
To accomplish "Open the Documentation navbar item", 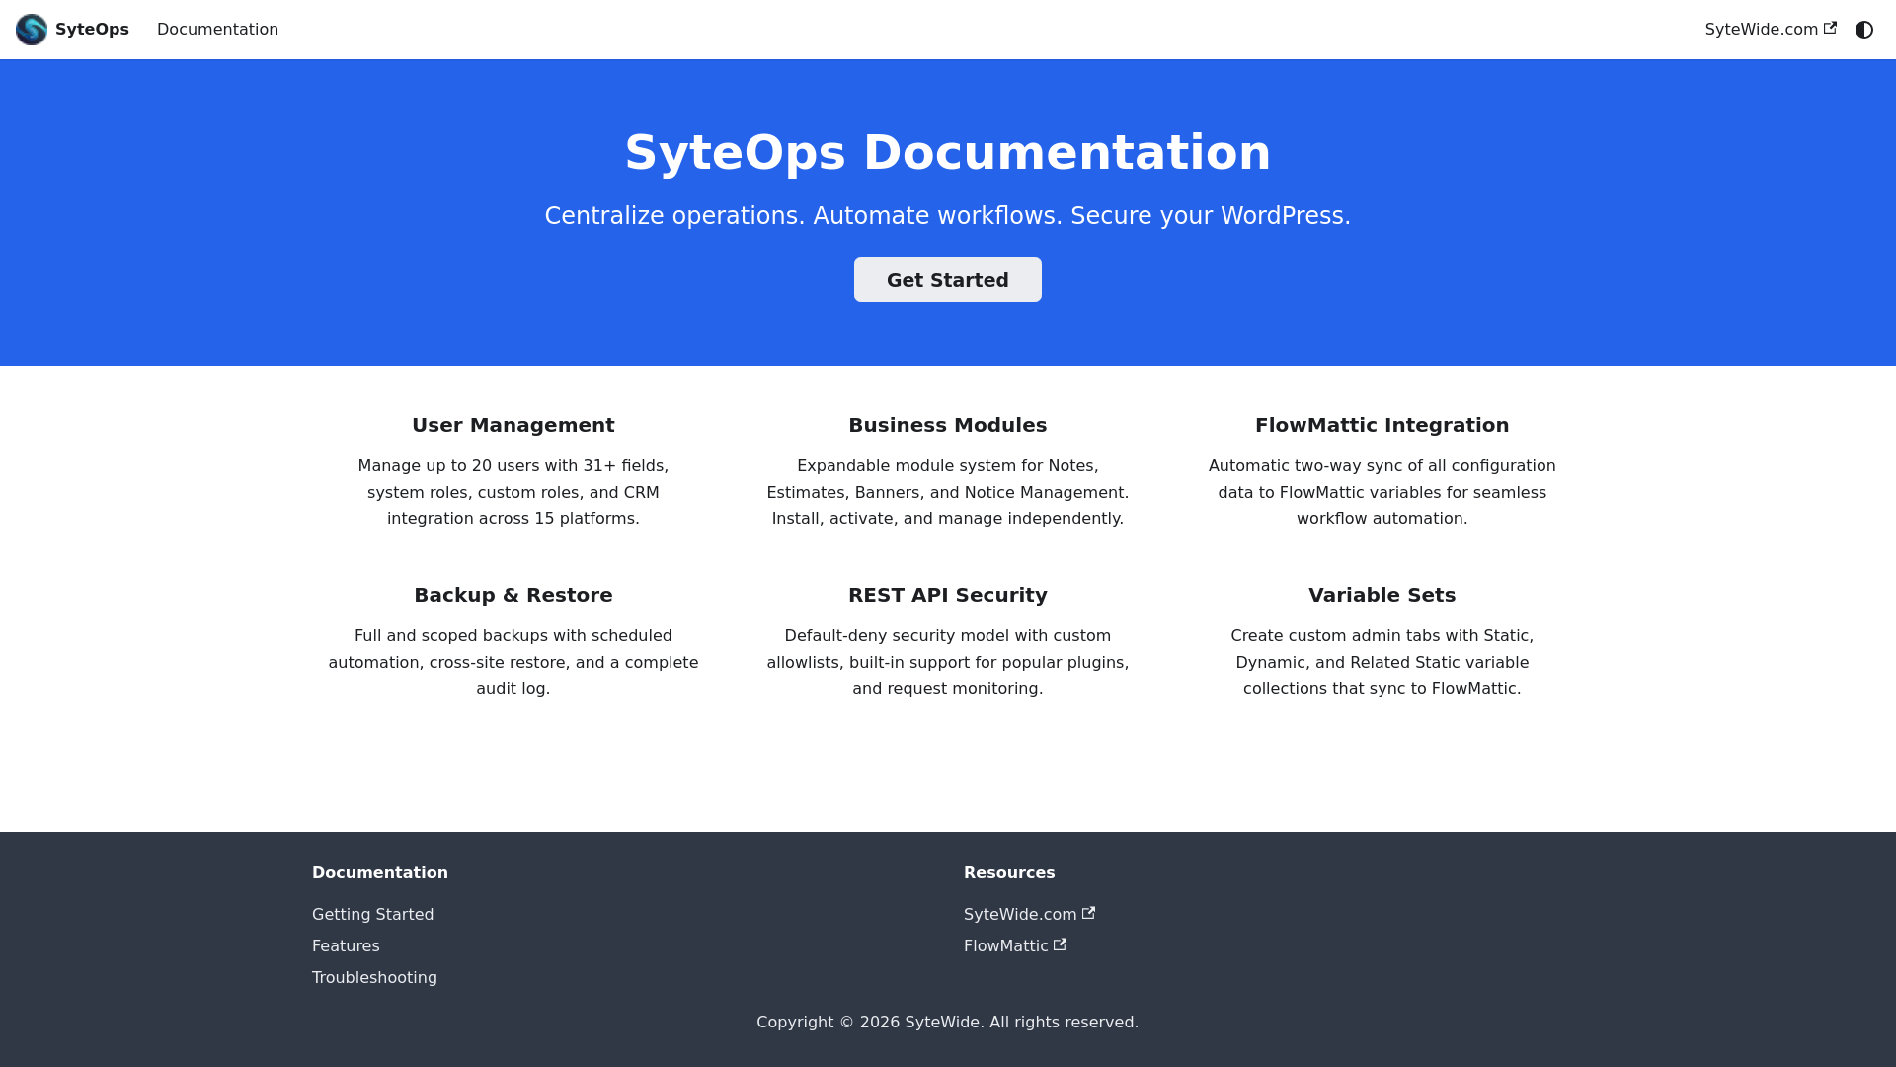I will 217,30.
